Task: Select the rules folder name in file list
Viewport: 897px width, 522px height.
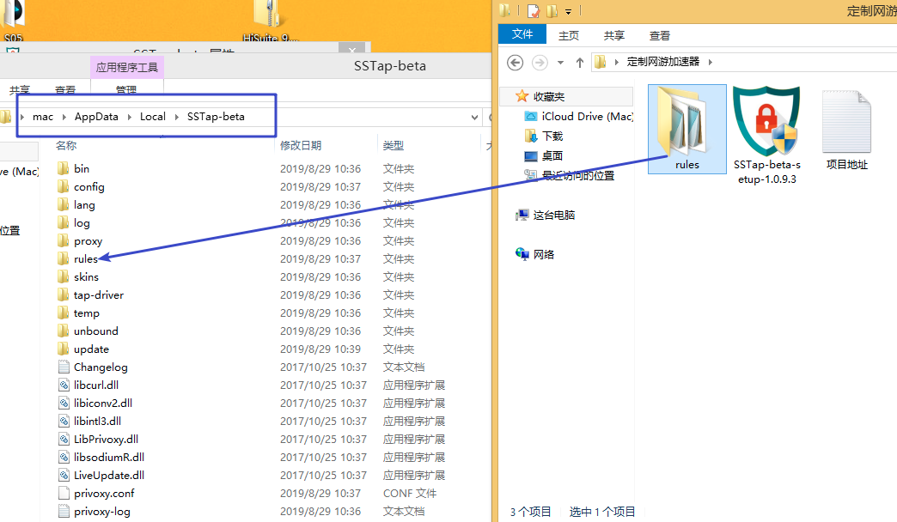Action: (x=86, y=259)
